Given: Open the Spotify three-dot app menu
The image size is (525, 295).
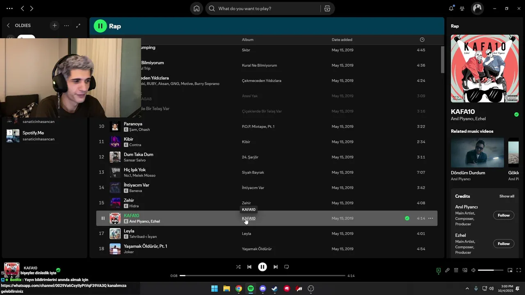Looking at the screenshot, I should pyautogui.click(x=9, y=8).
